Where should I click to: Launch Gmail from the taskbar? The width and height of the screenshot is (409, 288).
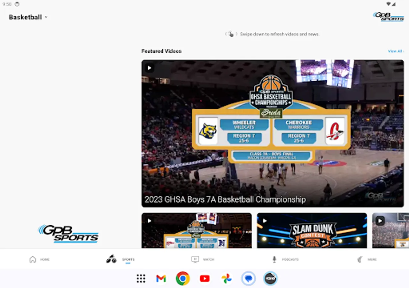click(x=161, y=278)
